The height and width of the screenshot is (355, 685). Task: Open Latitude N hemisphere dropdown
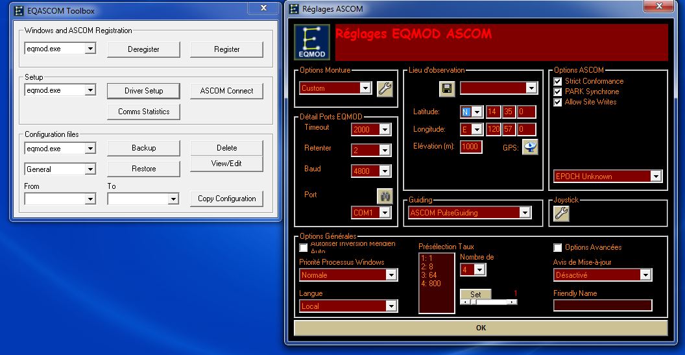(x=477, y=112)
